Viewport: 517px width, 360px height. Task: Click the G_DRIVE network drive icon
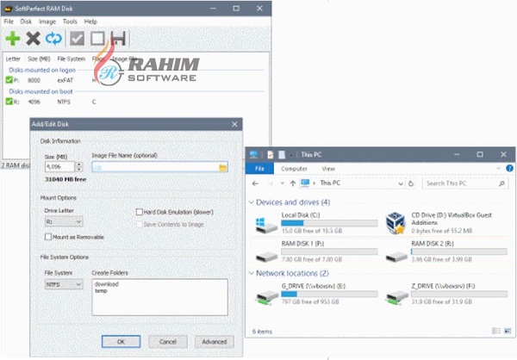(x=266, y=297)
